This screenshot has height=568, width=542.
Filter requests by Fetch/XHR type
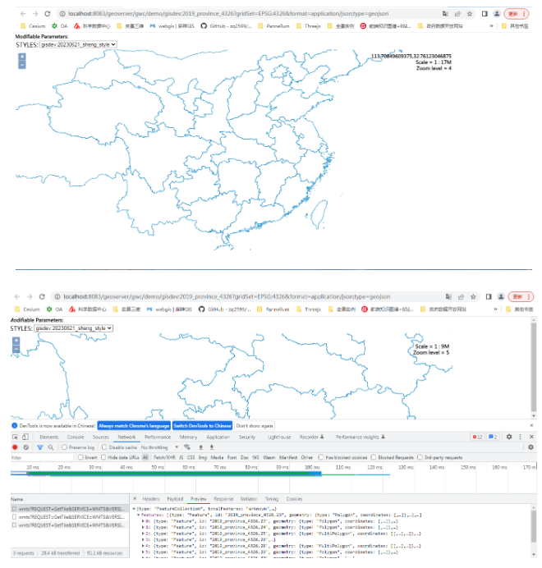tap(164, 457)
